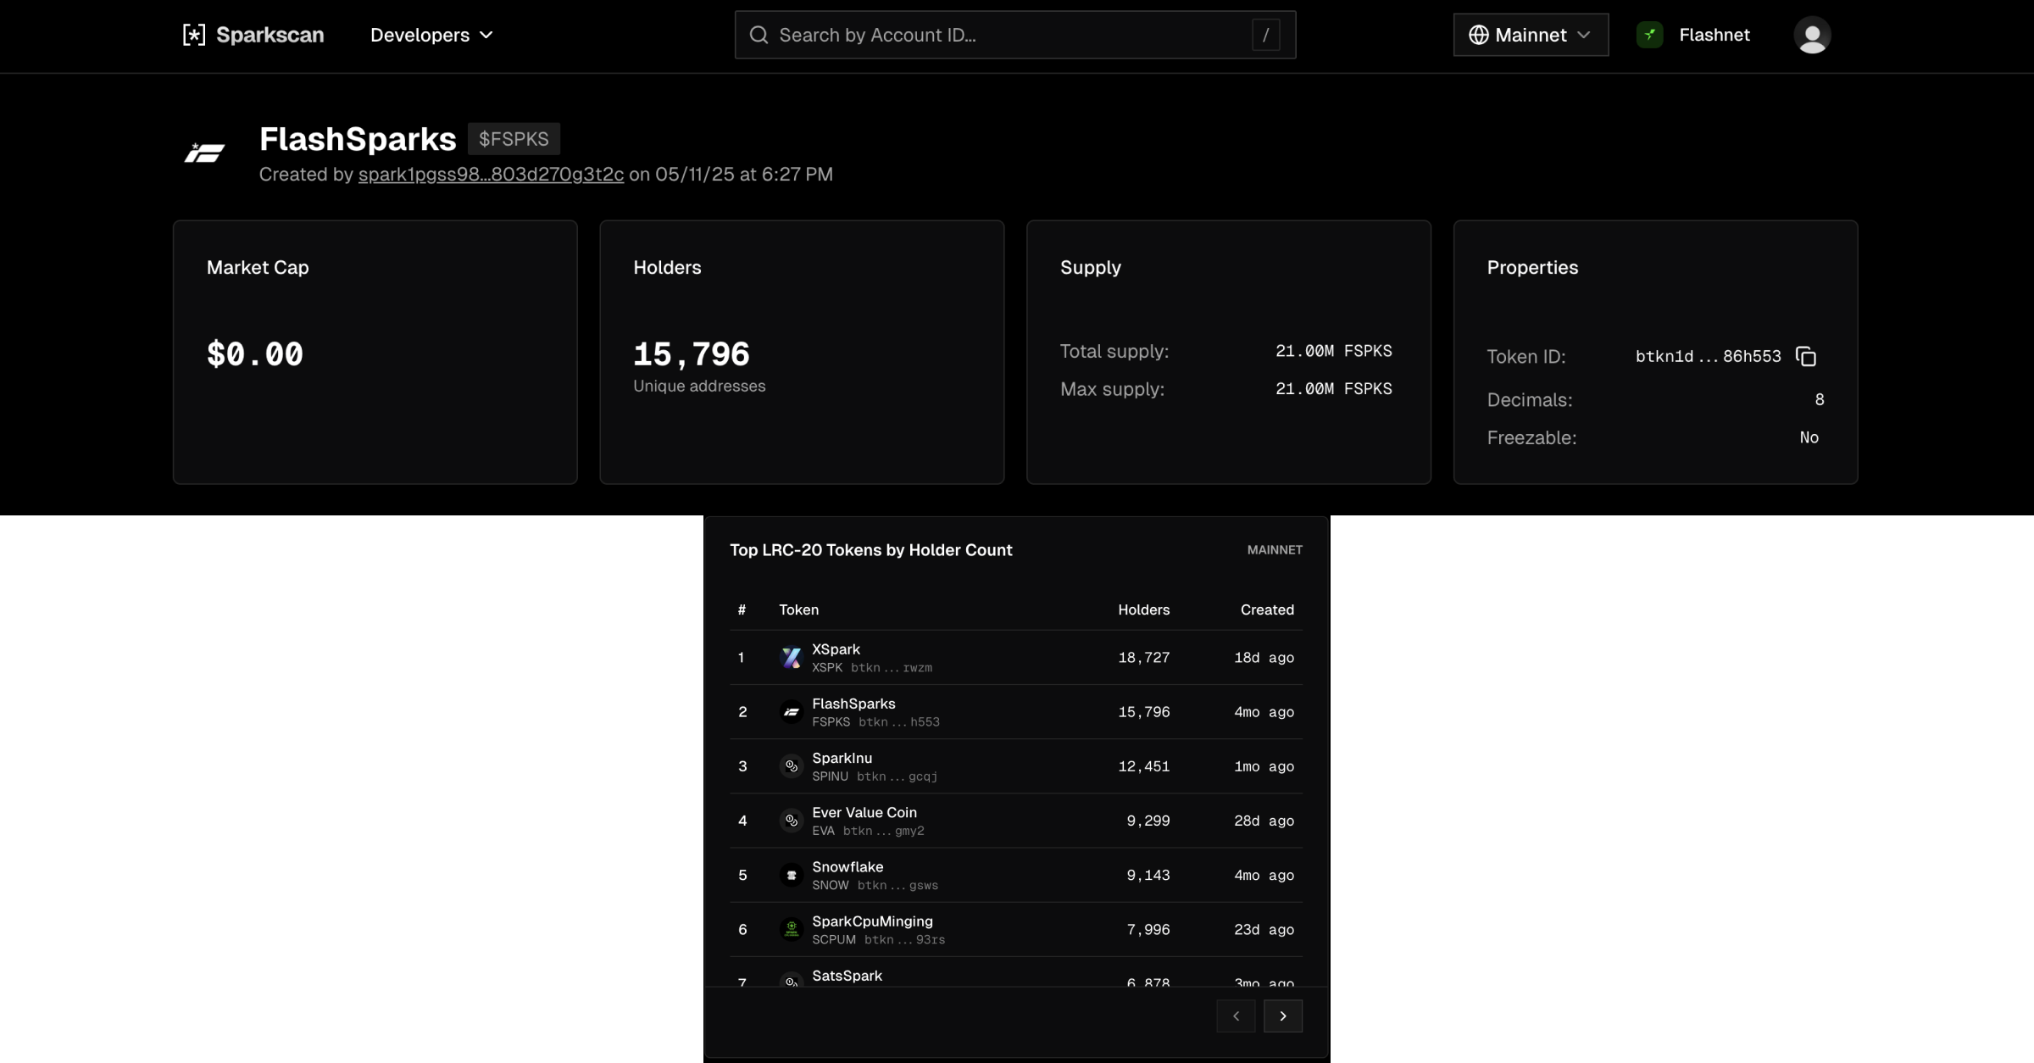The width and height of the screenshot is (2034, 1063).
Task: Click the slash shortcut key badge
Action: [x=1265, y=35]
